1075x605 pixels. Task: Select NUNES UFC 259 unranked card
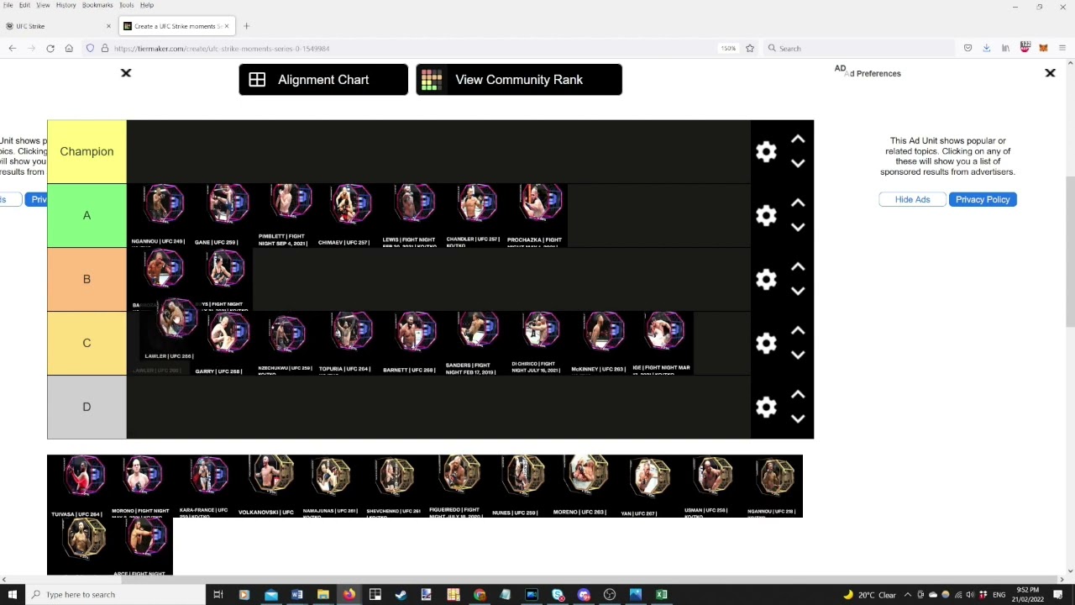click(x=519, y=487)
